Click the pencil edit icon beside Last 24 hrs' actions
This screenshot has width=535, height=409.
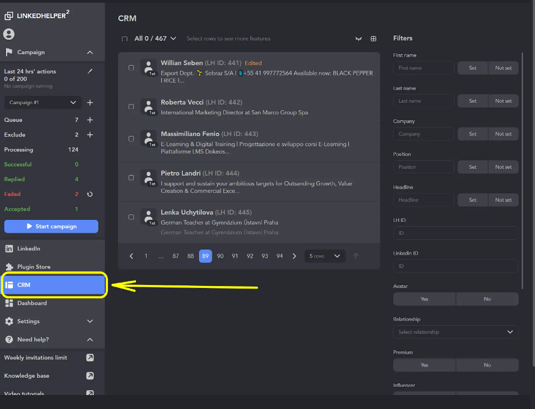point(90,70)
